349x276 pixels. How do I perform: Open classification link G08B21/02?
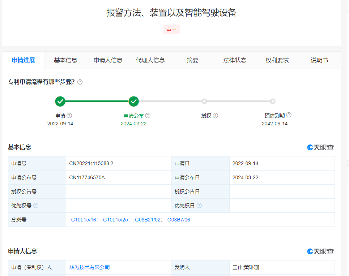click(148, 220)
